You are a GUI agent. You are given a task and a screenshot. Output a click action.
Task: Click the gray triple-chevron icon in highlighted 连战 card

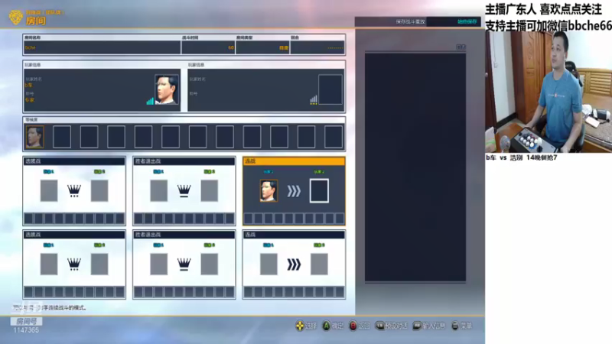[294, 191]
